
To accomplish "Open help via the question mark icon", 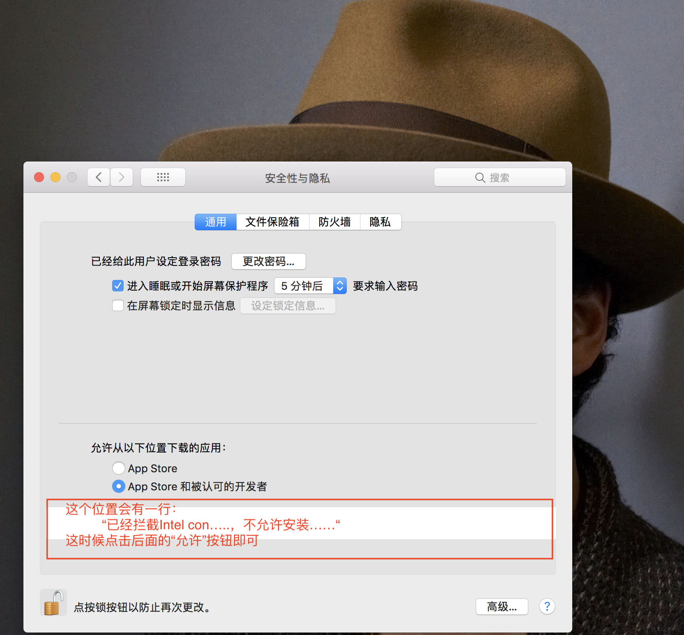I will pos(547,607).
